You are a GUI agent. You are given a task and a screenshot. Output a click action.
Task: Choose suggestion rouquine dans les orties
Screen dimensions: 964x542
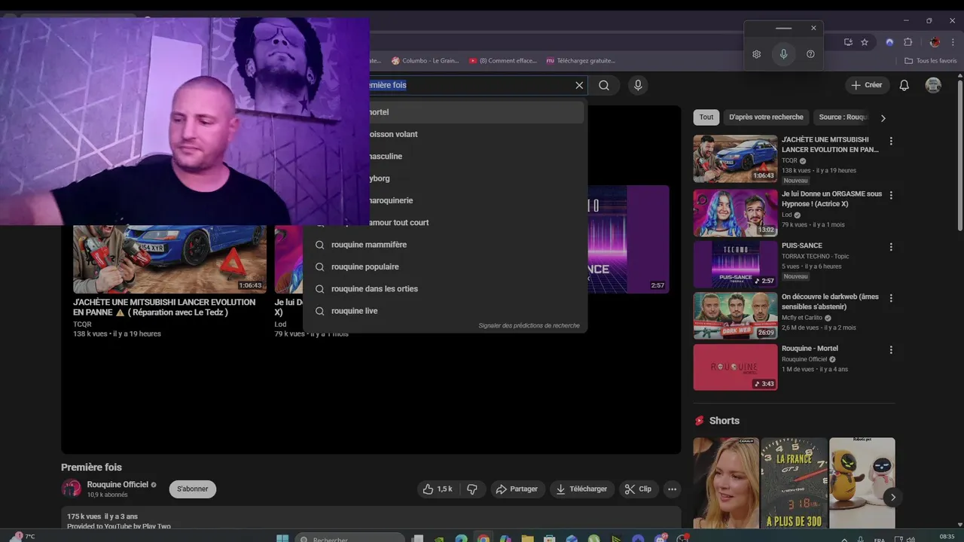coord(444,289)
